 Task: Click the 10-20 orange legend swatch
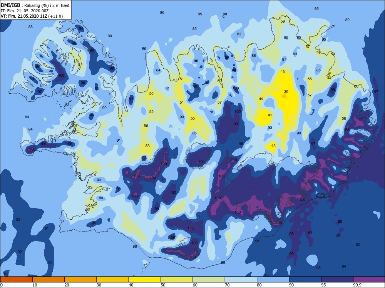coord(49,280)
